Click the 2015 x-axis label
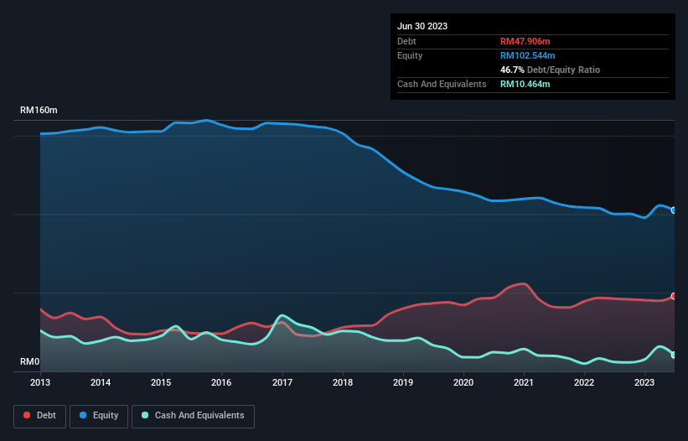Screen dimensions: 688x441 click(161, 382)
